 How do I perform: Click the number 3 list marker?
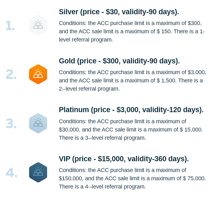point(11,124)
